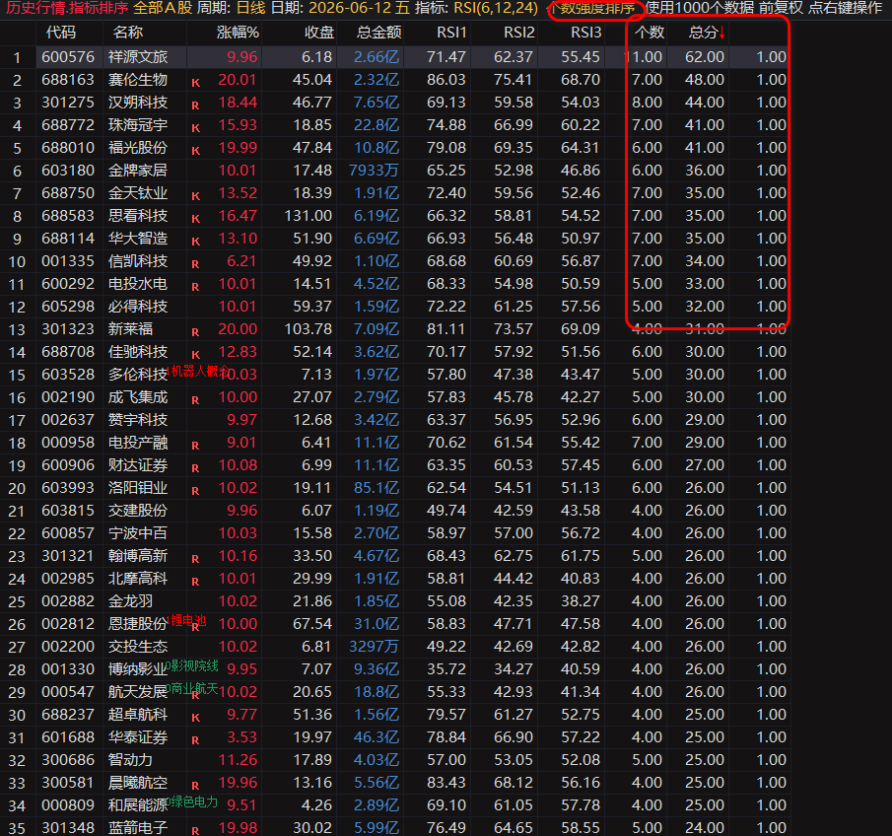Select stock code 002637 赞宇科技

(x=68, y=420)
